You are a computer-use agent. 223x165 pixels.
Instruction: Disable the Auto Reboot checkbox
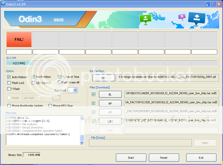coord(9,77)
